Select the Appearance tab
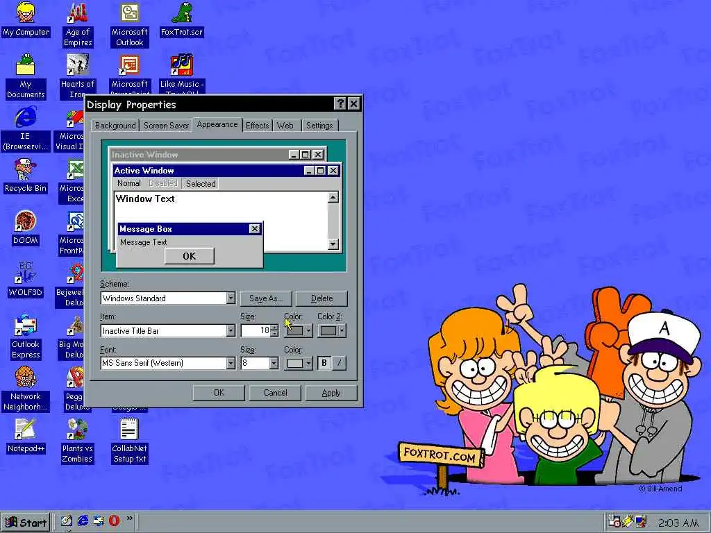The width and height of the screenshot is (711, 533). (217, 124)
